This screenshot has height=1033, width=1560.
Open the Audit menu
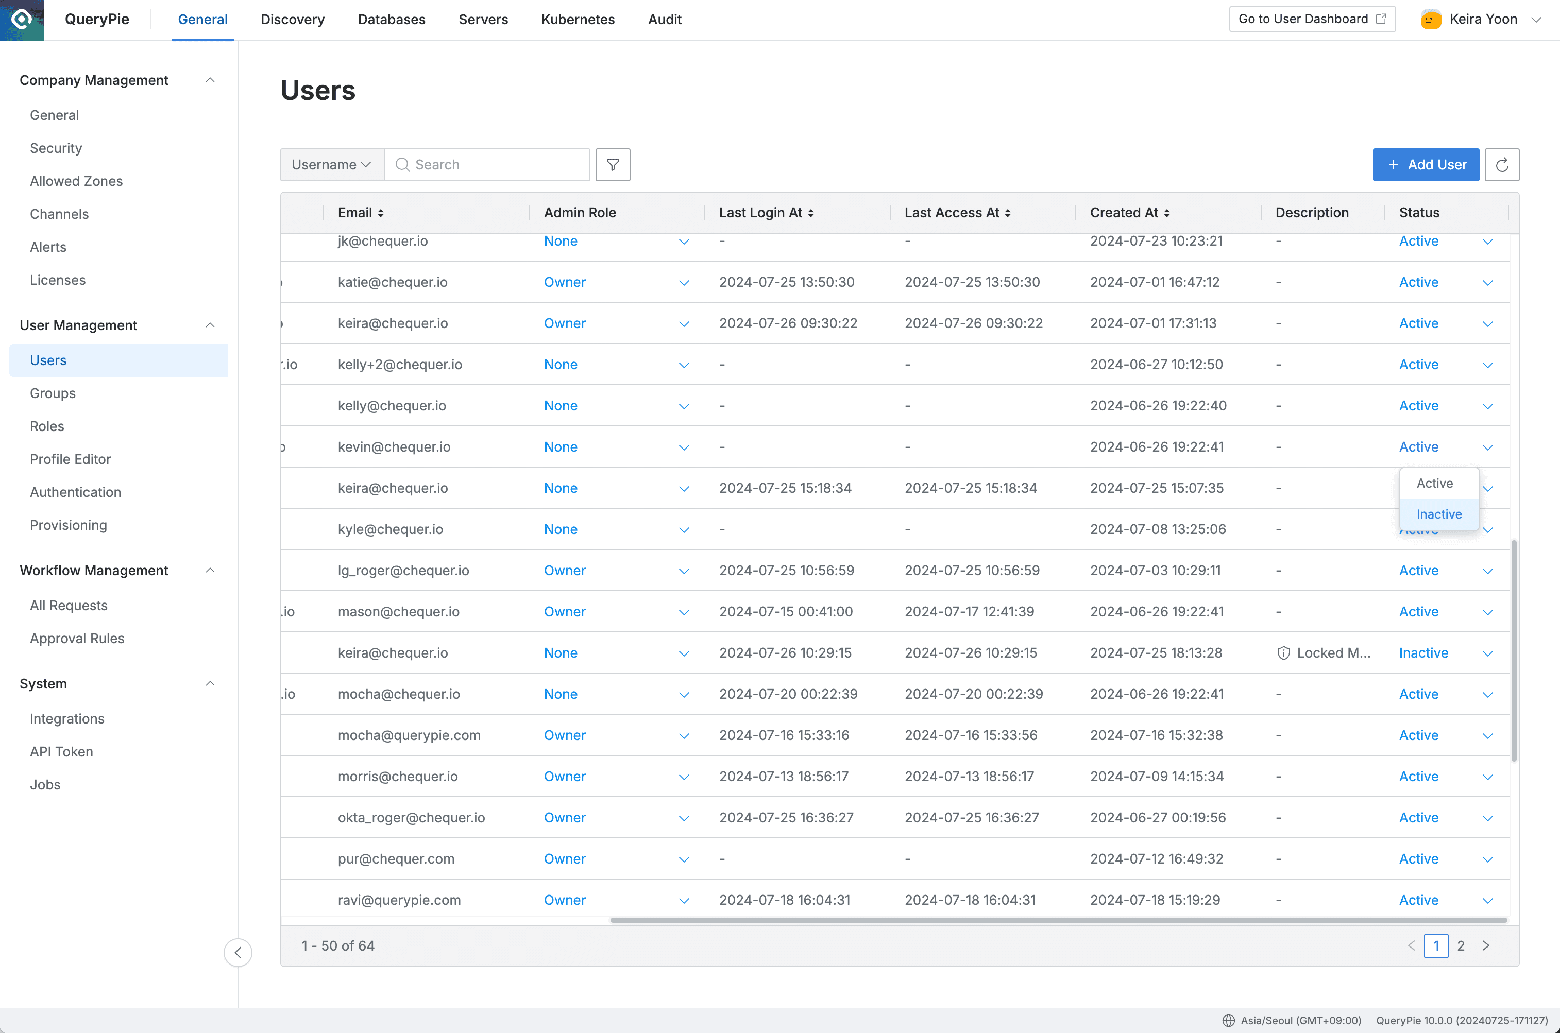tap(664, 19)
